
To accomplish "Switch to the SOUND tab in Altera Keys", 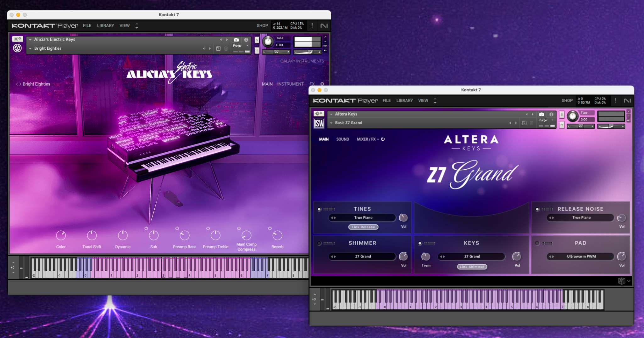I will 342,139.
